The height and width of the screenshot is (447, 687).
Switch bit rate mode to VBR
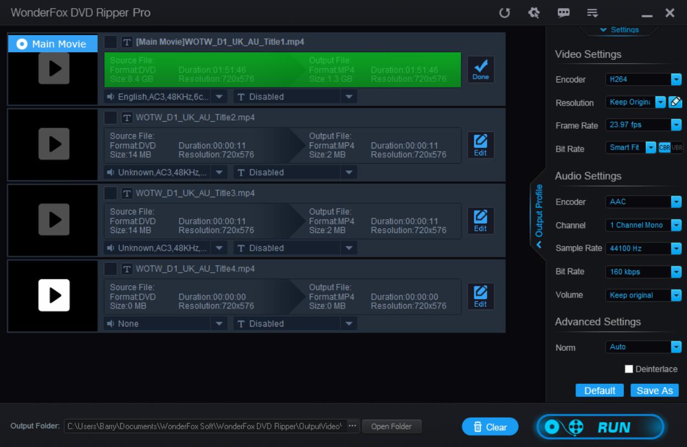click(677, 148)
